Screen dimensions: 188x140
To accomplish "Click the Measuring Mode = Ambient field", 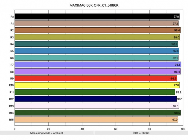I will pos(47,133).
